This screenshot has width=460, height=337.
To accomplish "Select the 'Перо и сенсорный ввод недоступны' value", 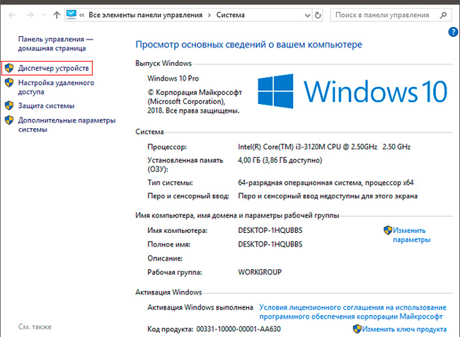I will pyautogui.click(x=328, y=196).
